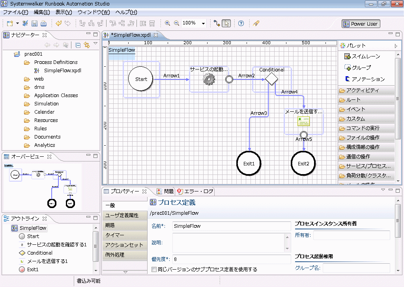This screenshot has height=287, width=404.
Task: Select the Arrow3 label on canvas
Action: coord(259,113)
